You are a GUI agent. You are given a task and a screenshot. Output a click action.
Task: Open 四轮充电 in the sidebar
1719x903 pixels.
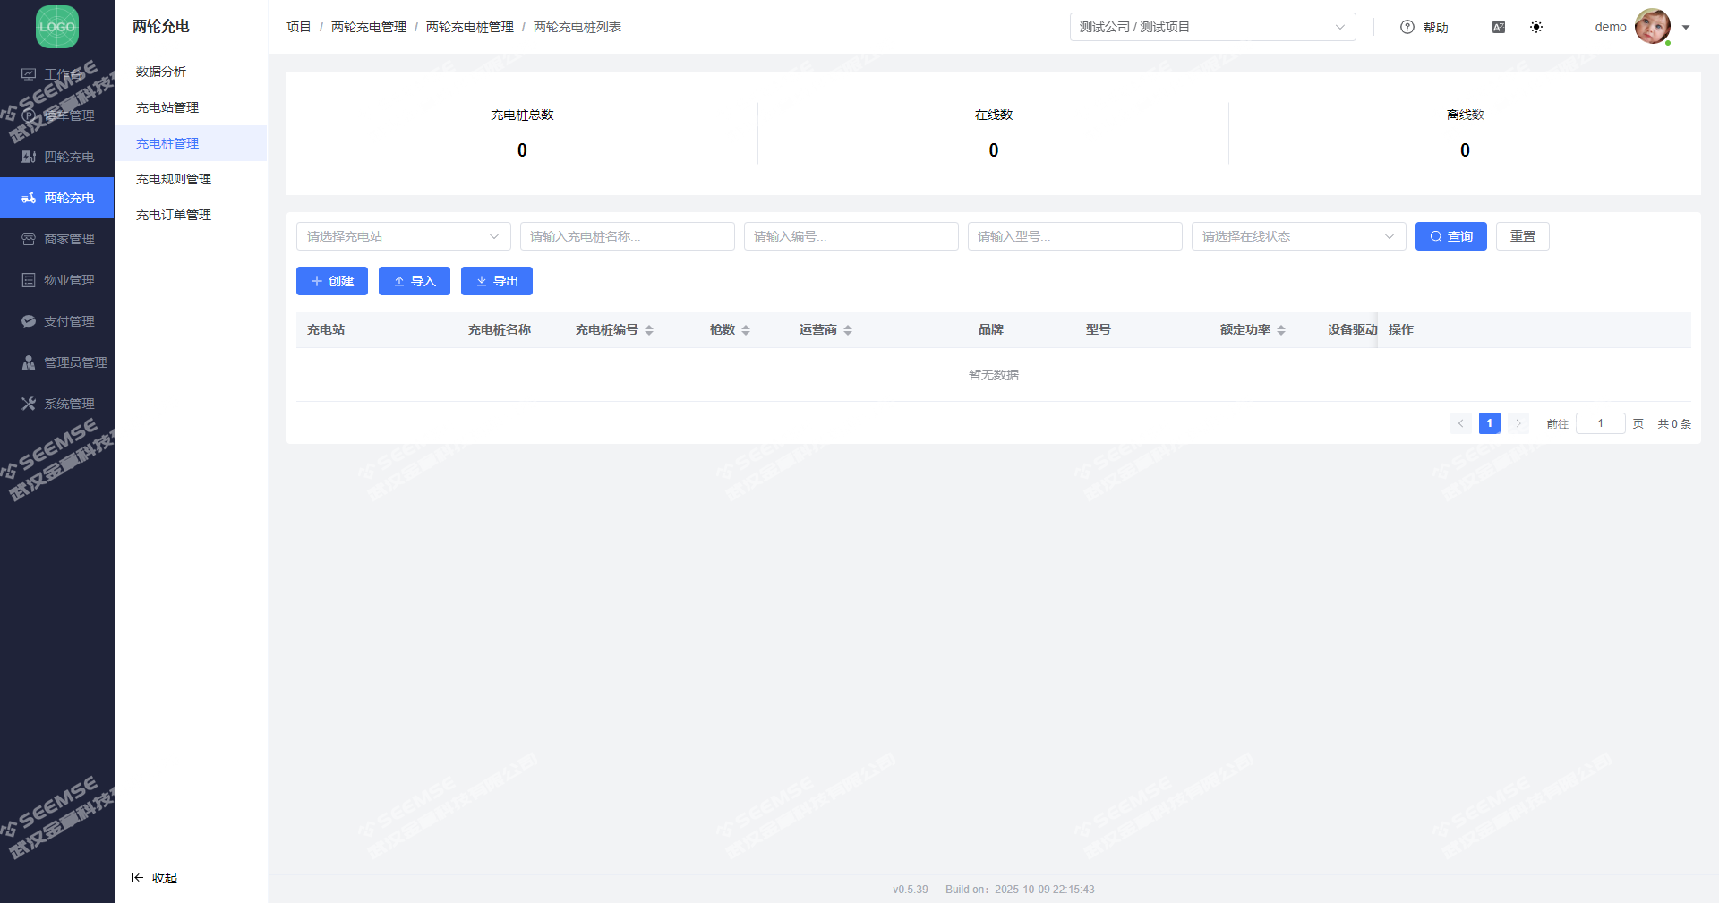(x=57, y=157)
